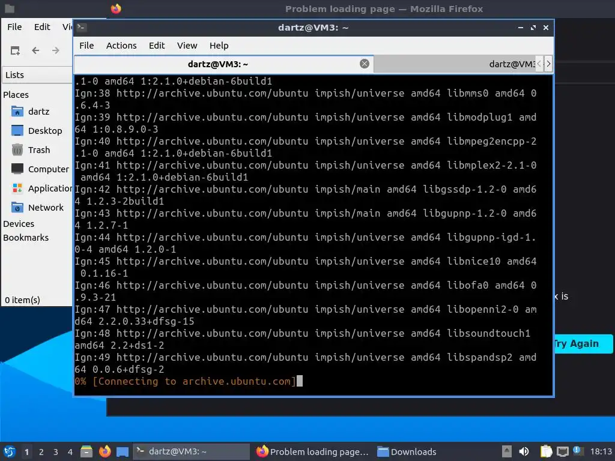Image resolution: width=615 pixels, height=461 pixels.
Task: Open the terminal File menu
Action: 86,46
